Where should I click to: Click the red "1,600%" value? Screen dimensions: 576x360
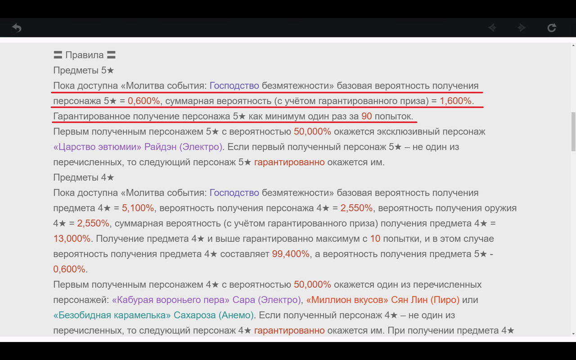(x=456, y=101)
